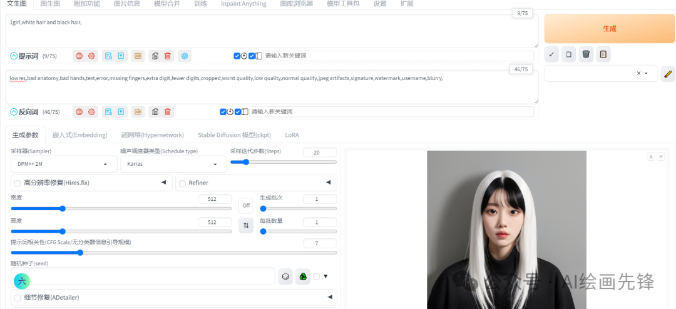Viewport: 676px width, 309px height.
Task: Toggle first checkbox in 提示词 keyword row
Action: pyautogui.click(x=237, y=56)
